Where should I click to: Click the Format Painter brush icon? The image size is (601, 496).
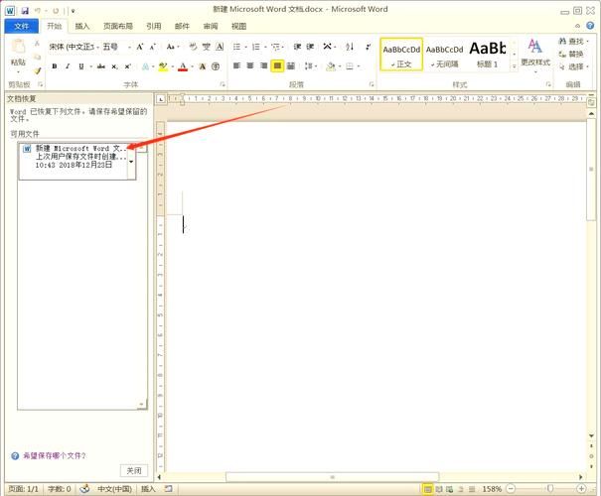click(38, 70)
